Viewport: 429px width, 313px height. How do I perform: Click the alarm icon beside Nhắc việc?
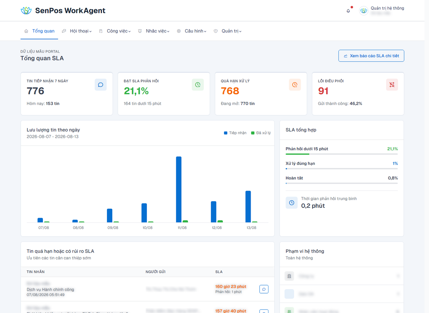pos(140,31)
